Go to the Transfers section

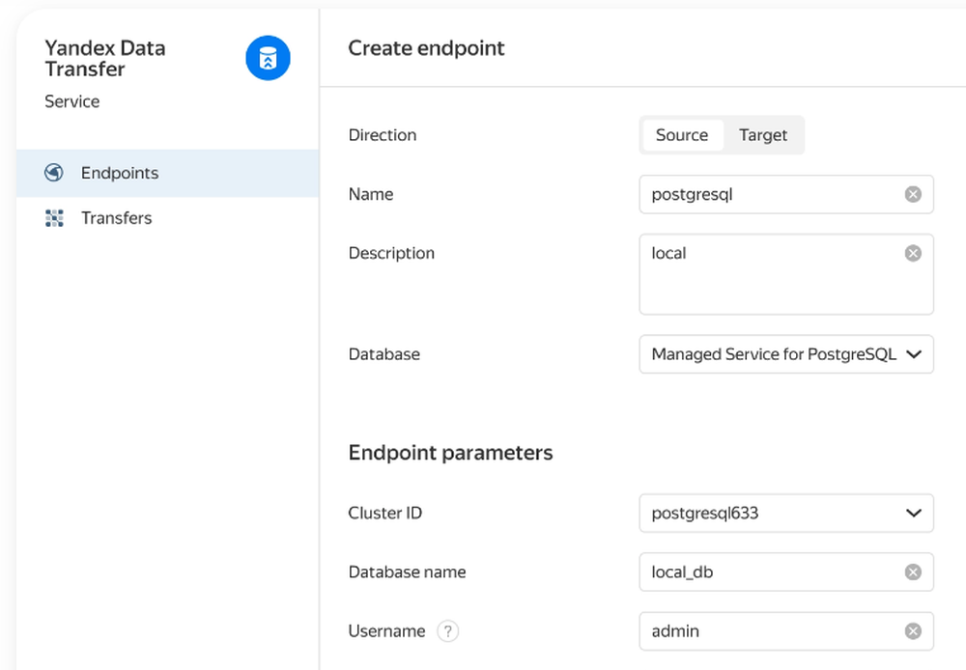point(167,218)
